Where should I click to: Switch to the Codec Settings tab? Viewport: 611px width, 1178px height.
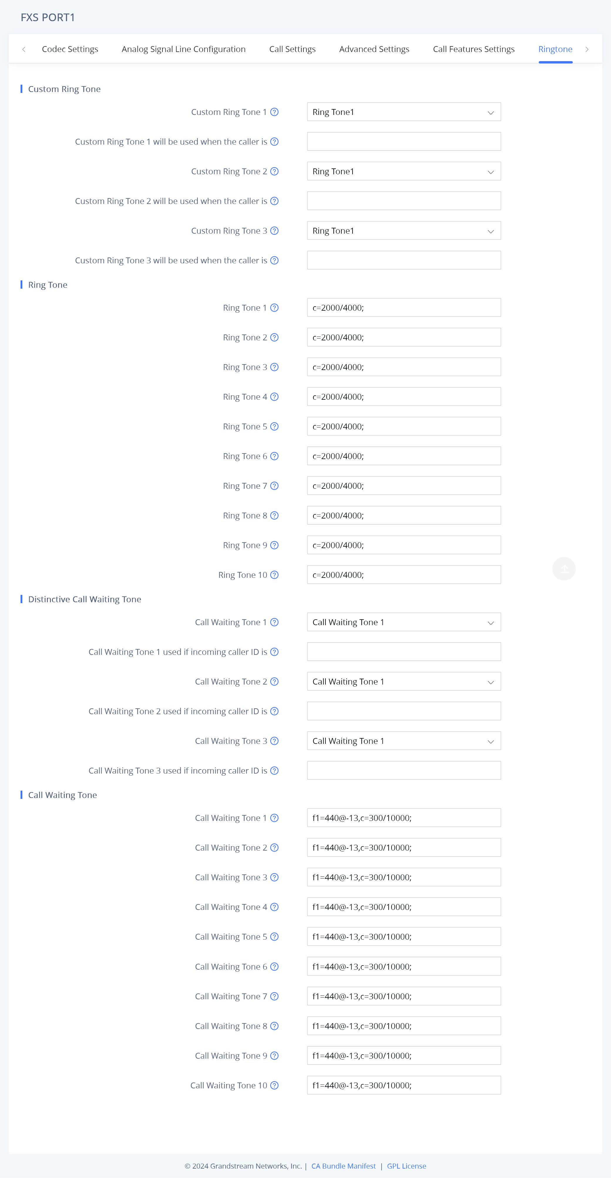[x=70, y=49]
